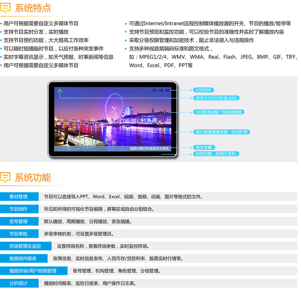Select the LED时钟 callout label
Viewport: 301px width, 292px height.
pyautogui.click(x=203, y=90)
